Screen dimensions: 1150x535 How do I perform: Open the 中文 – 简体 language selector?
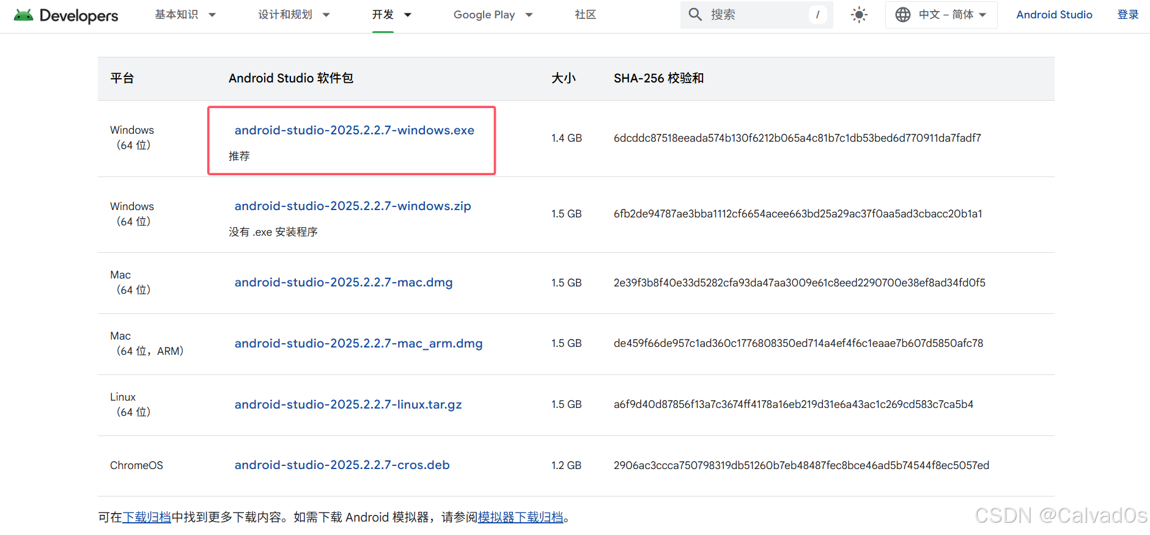(942, 15)
